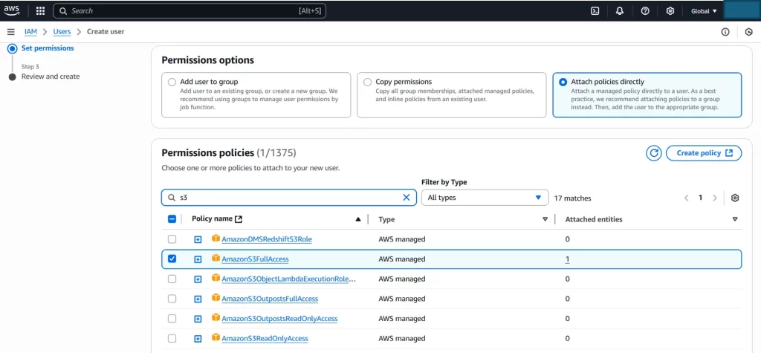Check the AmazonS3ReadOnlyAccess checkbox
761x353 pixels.
[172, 338]
